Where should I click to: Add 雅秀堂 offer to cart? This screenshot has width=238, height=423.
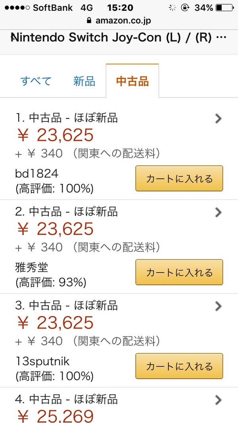179,272
